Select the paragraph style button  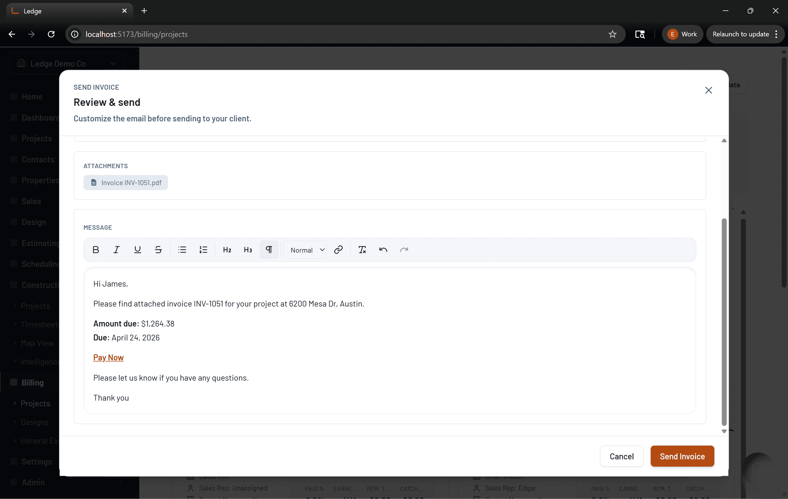pos(269,250)
